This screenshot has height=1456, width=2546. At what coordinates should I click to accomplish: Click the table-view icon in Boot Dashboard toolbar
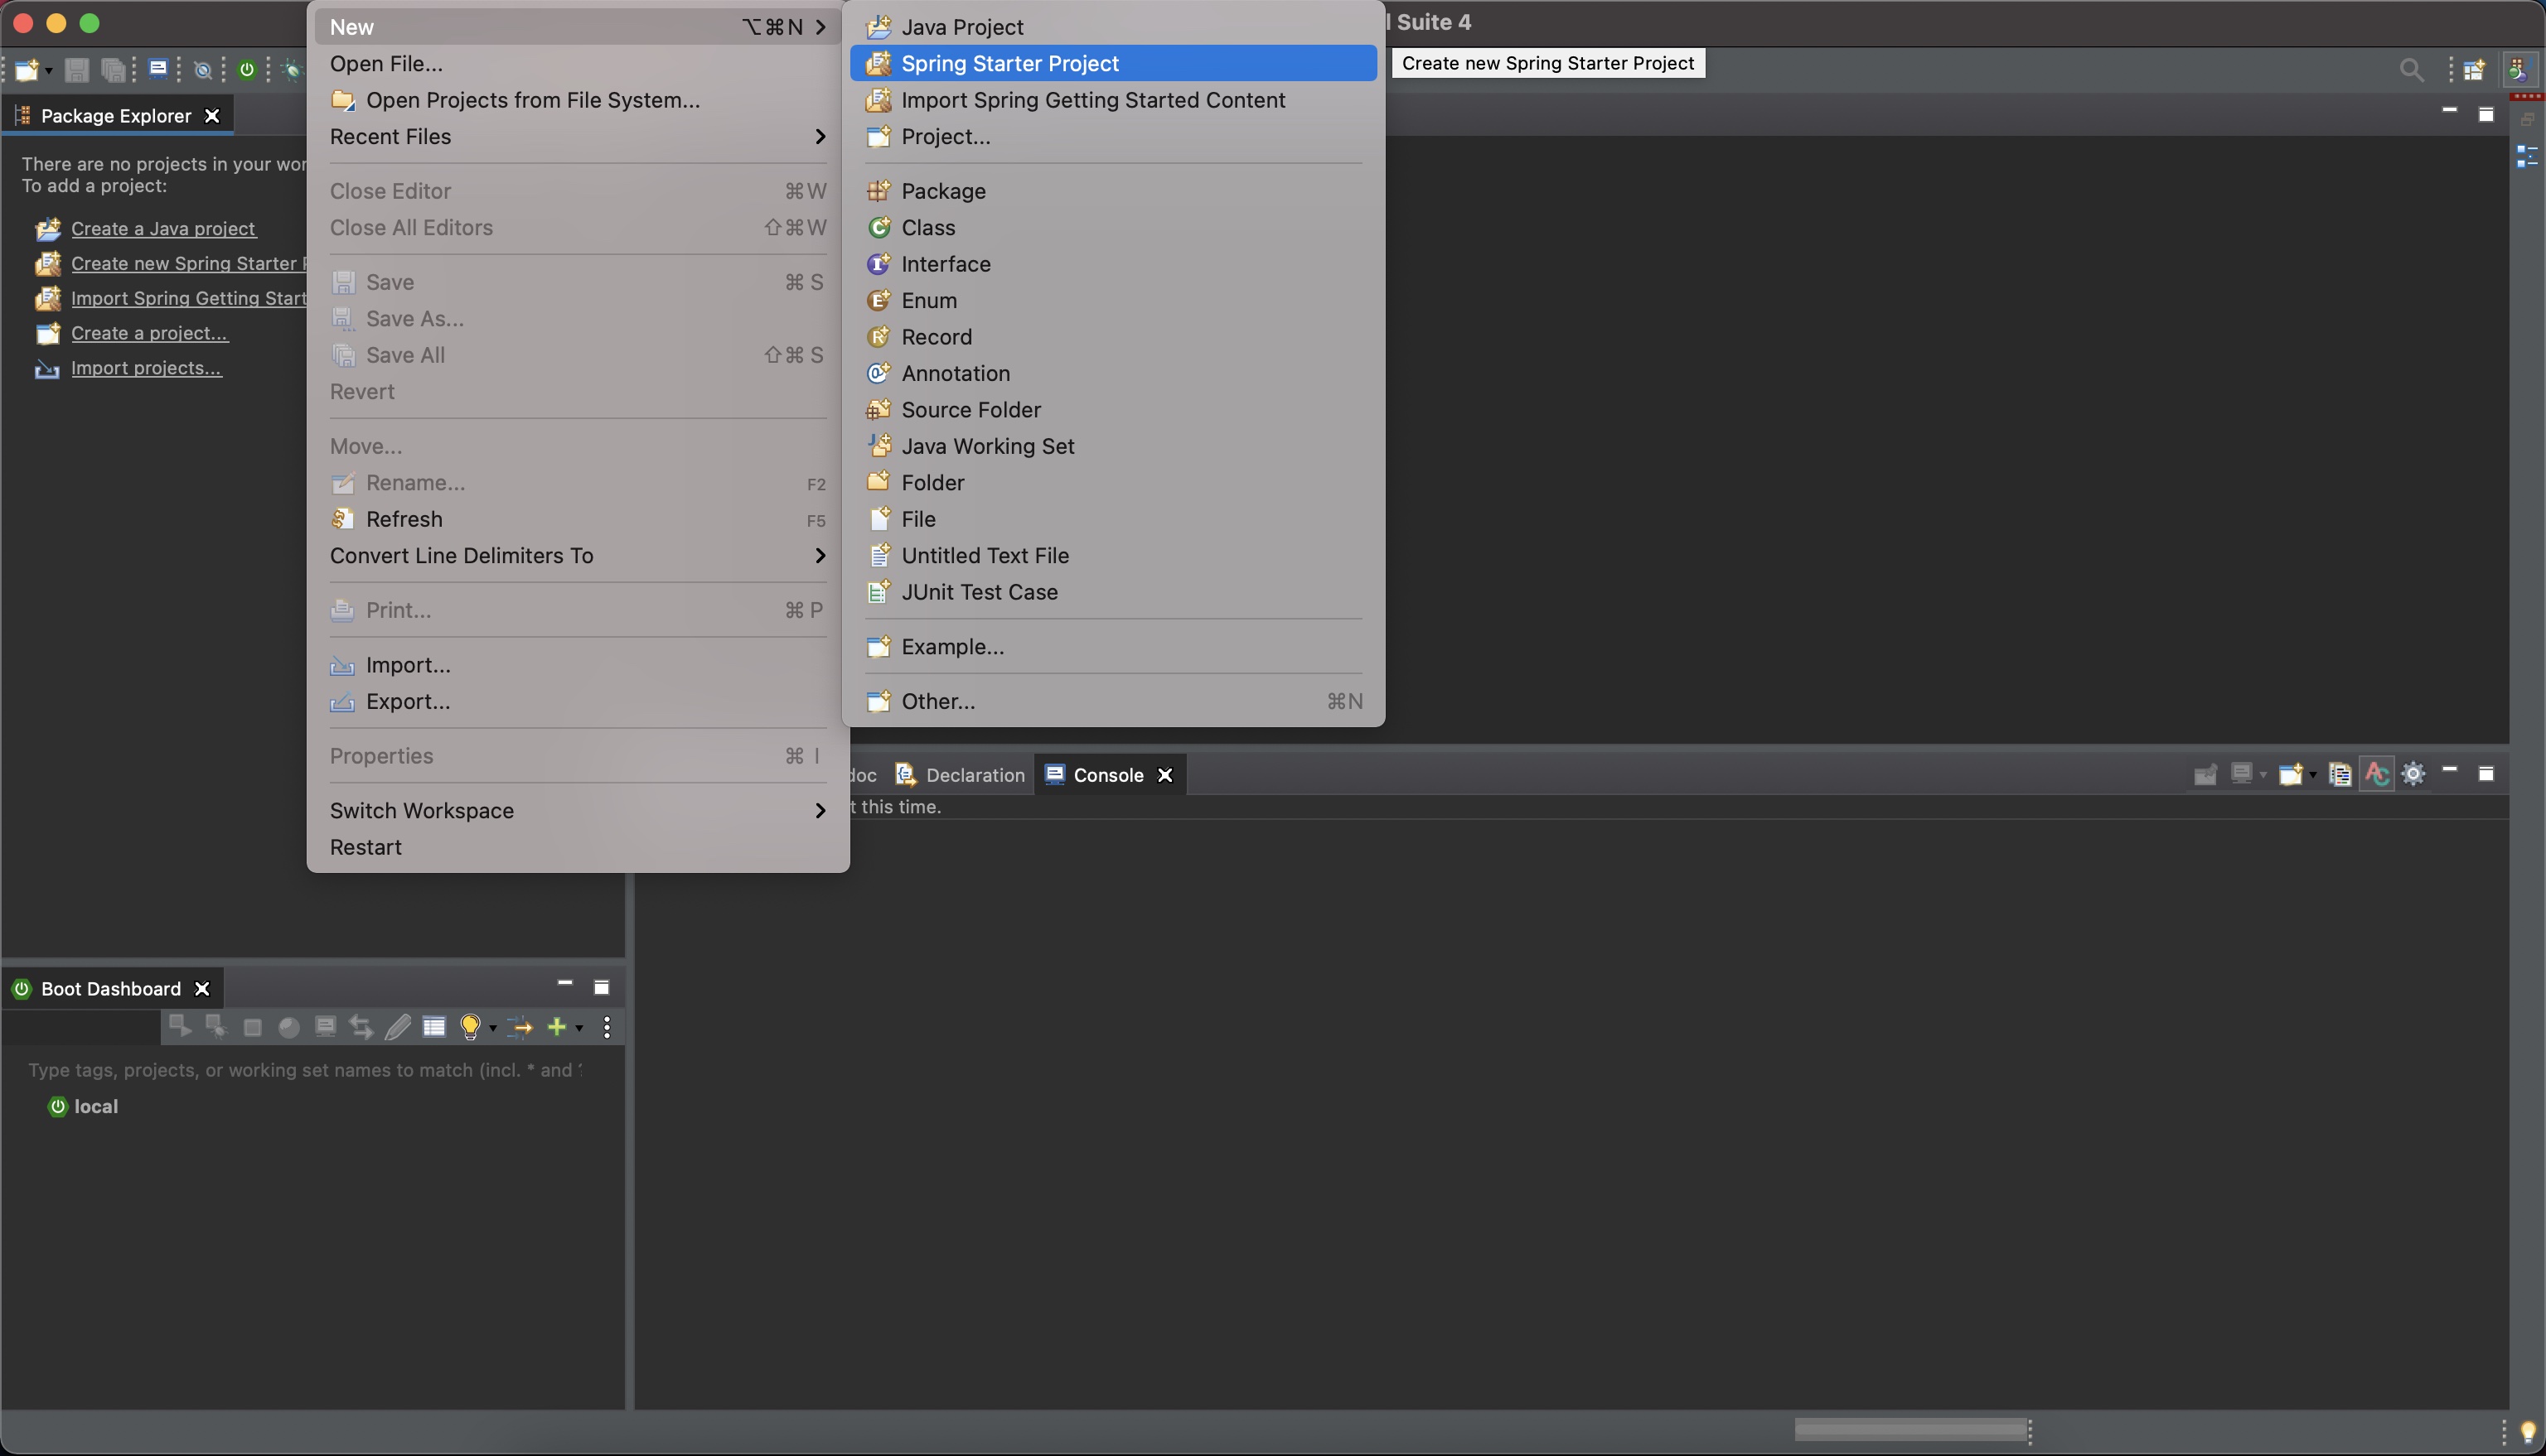434,1027
